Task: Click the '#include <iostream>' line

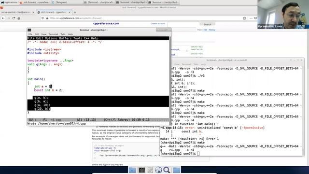Action: point(44,49)
